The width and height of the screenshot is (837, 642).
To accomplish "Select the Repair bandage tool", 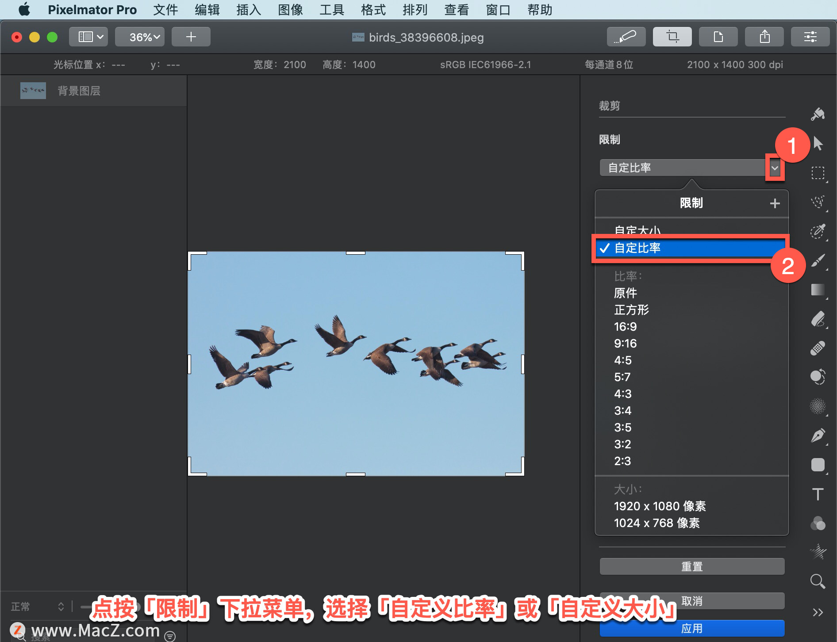I will click(x=818, y=348).
